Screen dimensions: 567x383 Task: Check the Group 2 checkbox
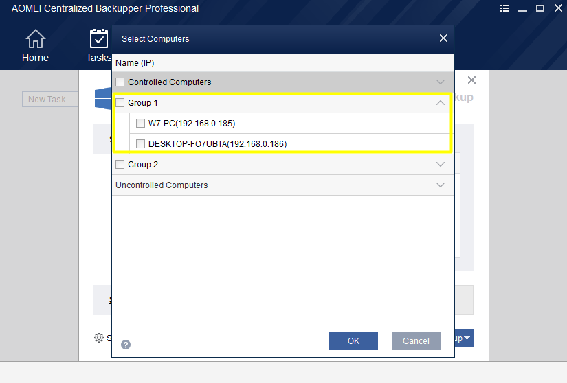pyautogui.click(x=120, y=164)
